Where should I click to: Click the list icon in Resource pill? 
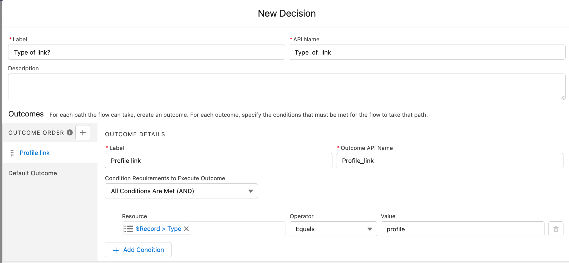tap(129, 229)
